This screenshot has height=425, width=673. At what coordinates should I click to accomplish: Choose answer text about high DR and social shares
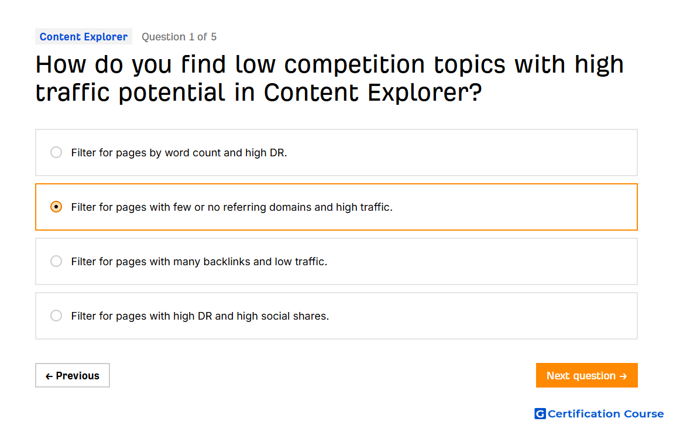[200, 316]
